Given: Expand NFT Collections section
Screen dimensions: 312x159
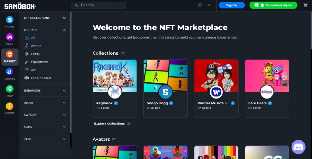Looking at the screenshot, I should 45,18.
